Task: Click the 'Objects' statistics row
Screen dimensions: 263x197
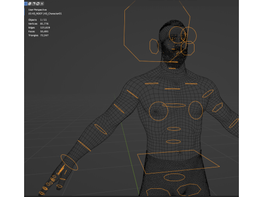Action: (38, 20)
